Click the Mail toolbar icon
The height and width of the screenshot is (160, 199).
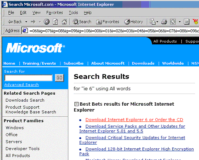152,22
